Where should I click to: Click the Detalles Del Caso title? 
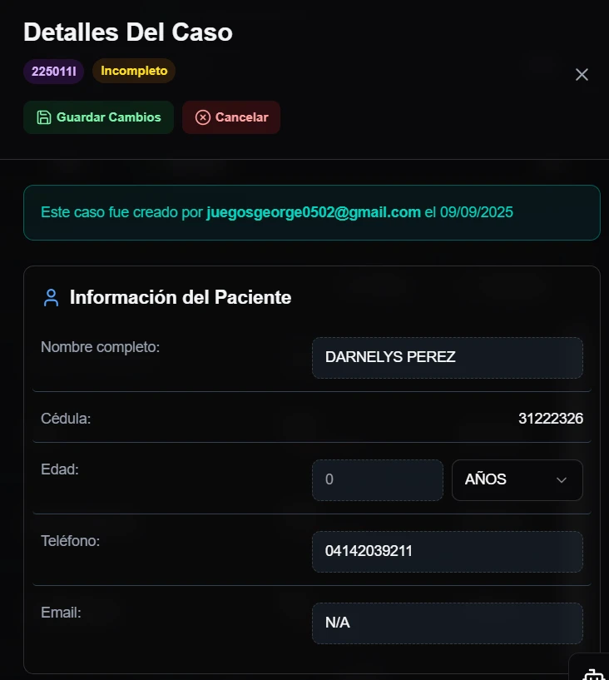128,32
